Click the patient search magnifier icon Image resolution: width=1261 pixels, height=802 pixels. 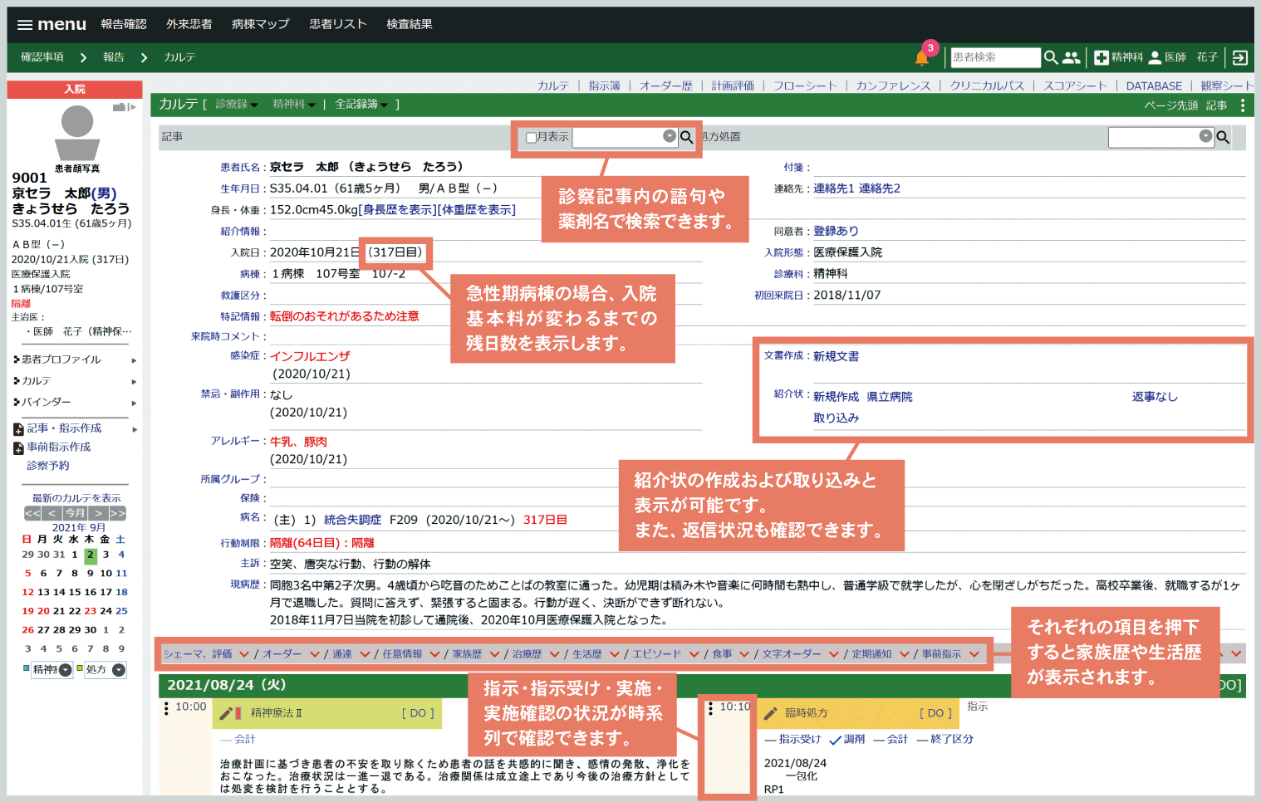point(1051,57)
